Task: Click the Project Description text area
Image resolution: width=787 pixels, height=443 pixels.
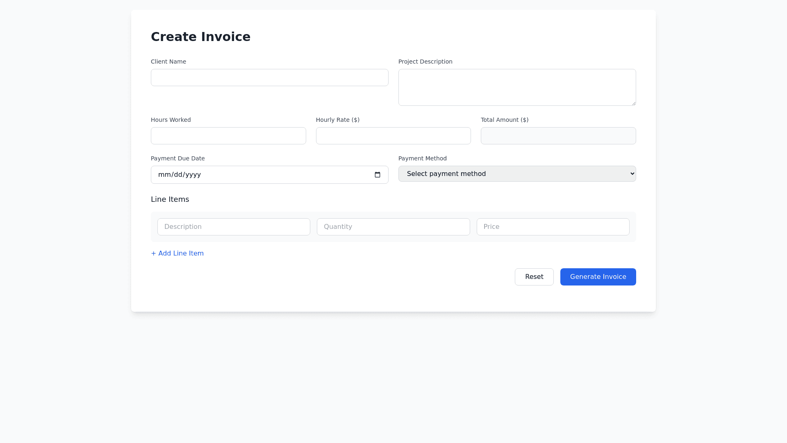Action: point(517,87)
